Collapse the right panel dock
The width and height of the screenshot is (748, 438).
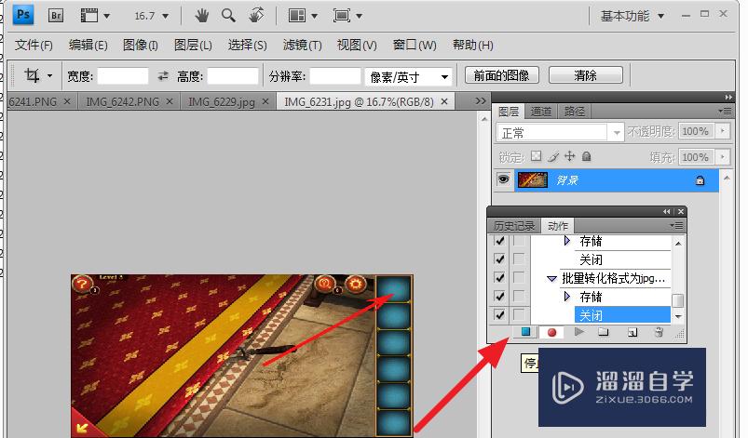(x=728, y=97)
